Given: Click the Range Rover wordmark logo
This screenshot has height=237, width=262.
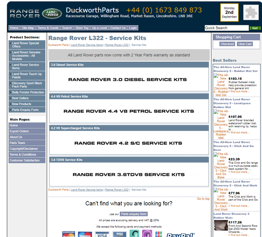Looking at the screenshot, I should 25,13.
